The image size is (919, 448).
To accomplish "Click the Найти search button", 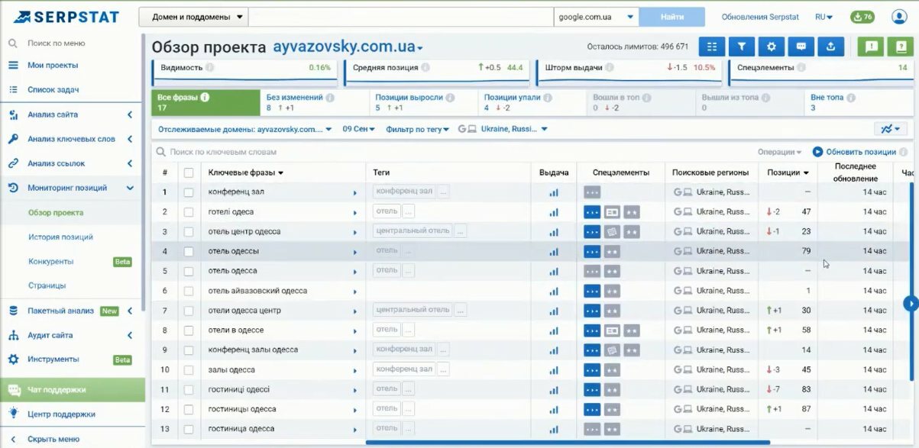I will click(x=672, y=17).
